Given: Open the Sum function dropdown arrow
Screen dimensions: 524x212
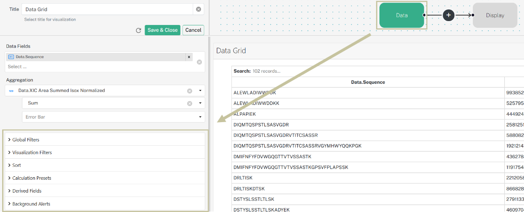Looking at the screenshot, I should point(200,103).
